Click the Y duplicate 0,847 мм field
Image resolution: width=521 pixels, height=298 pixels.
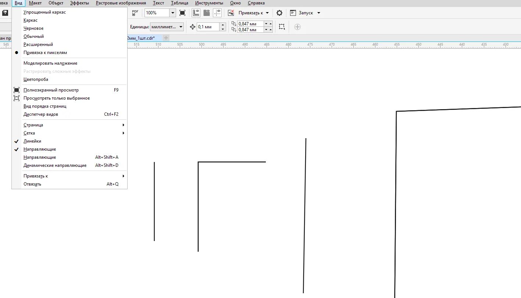pos(251,30)
